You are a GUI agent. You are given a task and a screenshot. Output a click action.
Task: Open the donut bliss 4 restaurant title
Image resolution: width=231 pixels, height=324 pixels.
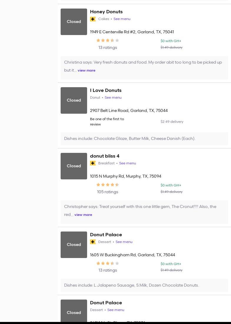click(x=104, y=156)
